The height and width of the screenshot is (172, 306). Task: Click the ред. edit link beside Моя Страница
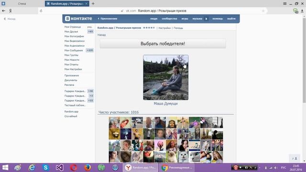(89, 27)
